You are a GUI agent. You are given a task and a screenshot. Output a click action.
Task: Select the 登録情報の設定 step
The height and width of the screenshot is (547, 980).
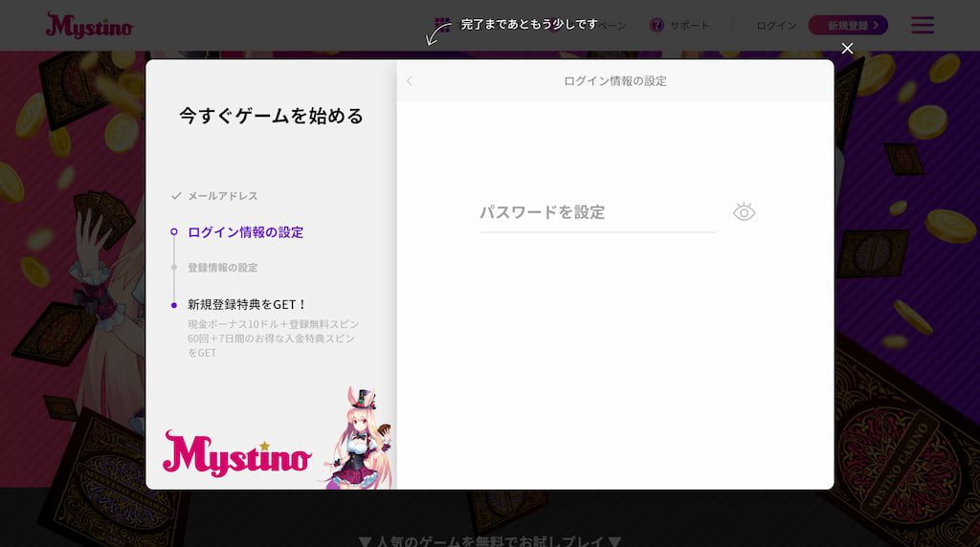coord(222,268)
